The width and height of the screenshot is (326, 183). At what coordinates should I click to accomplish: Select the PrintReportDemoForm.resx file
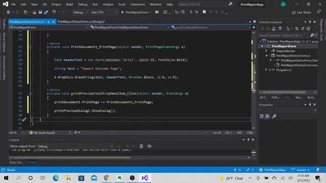299,65
